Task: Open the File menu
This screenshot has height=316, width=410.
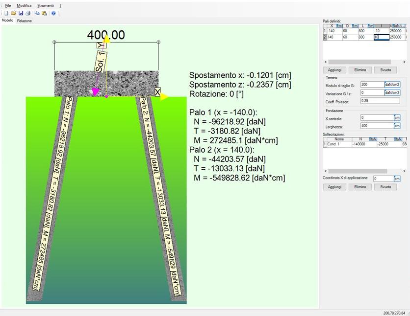Action: [8, 5]
